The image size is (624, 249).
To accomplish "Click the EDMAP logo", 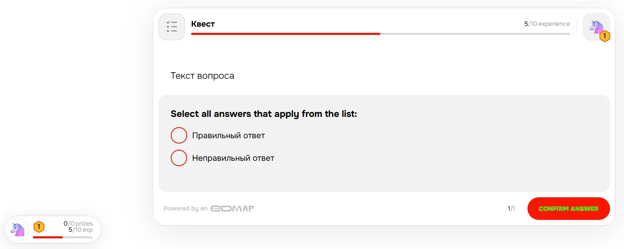I will [232, 208].
